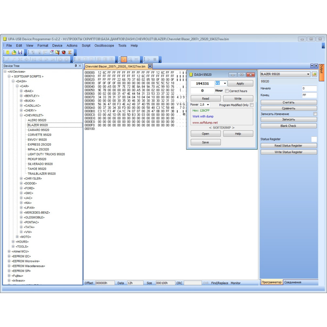
Task: Select the orange arrow pointer tool
Action: coord(124,60)
